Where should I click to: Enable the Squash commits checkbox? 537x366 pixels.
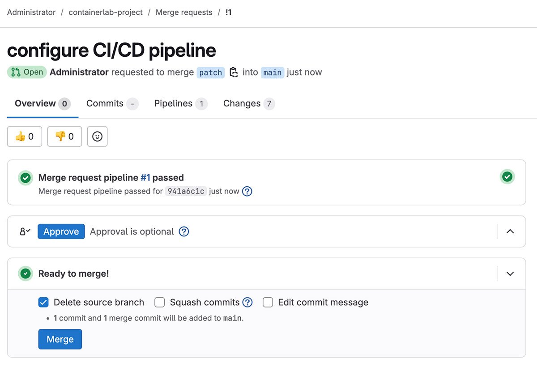[160, 303]
